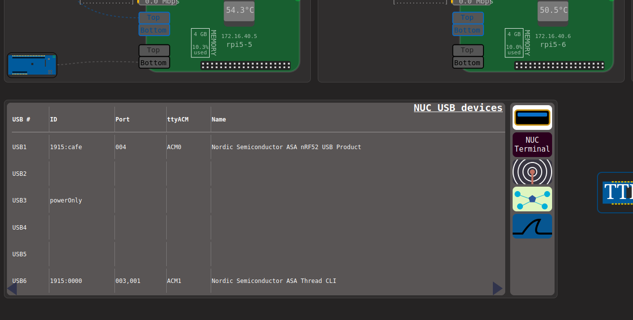633x320 pixels.
Task: Click black Bottom USB port on rpi5-6
Action: (468, 63)
